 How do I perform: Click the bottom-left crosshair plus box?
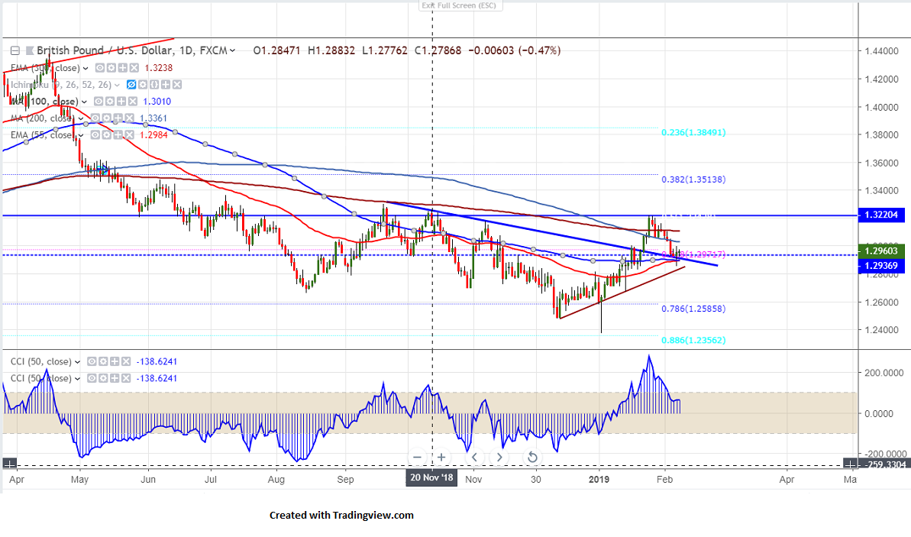(x=9, y=464)
